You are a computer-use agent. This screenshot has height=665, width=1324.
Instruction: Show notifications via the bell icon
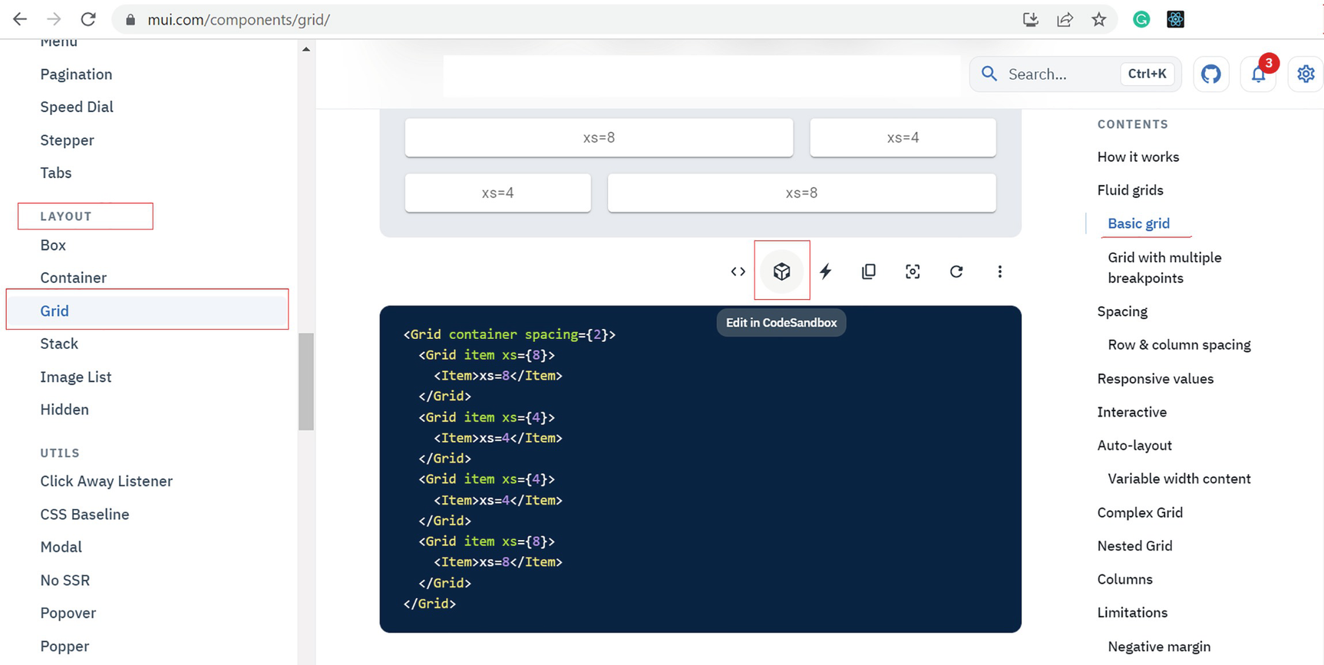tap(1258, 74)
